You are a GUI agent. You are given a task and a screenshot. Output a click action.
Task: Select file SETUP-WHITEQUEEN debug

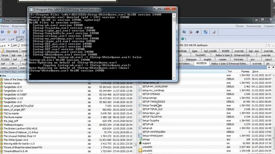point(154,132)
